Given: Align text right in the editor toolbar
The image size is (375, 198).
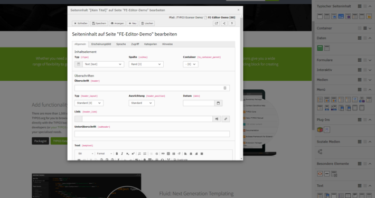Looking at the screenshot, I should [196, 154].
